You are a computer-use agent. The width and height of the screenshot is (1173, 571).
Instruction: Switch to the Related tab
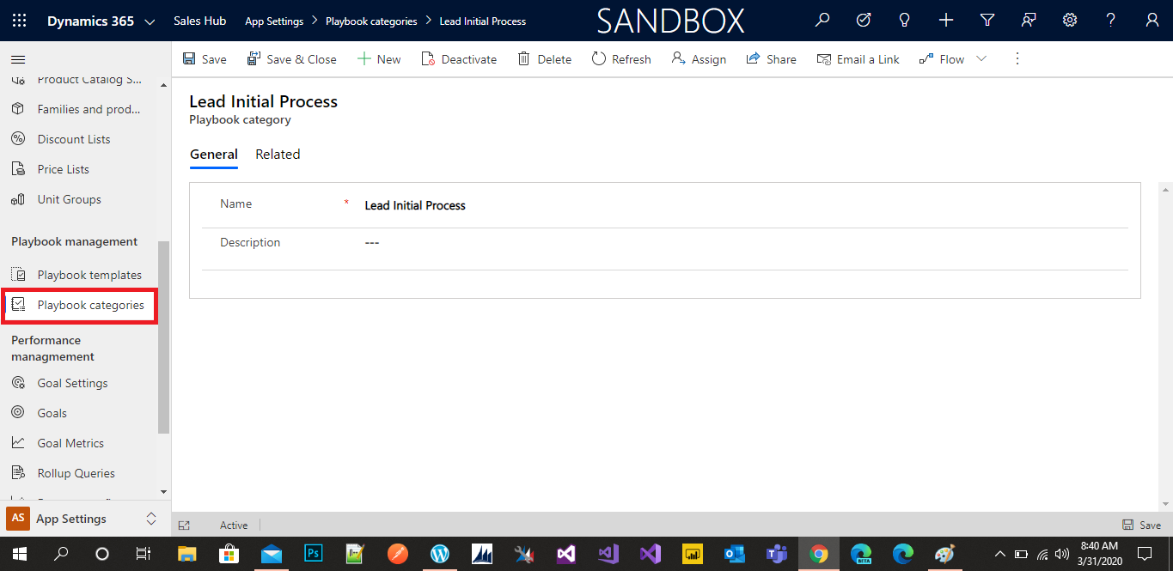point(278,154)
